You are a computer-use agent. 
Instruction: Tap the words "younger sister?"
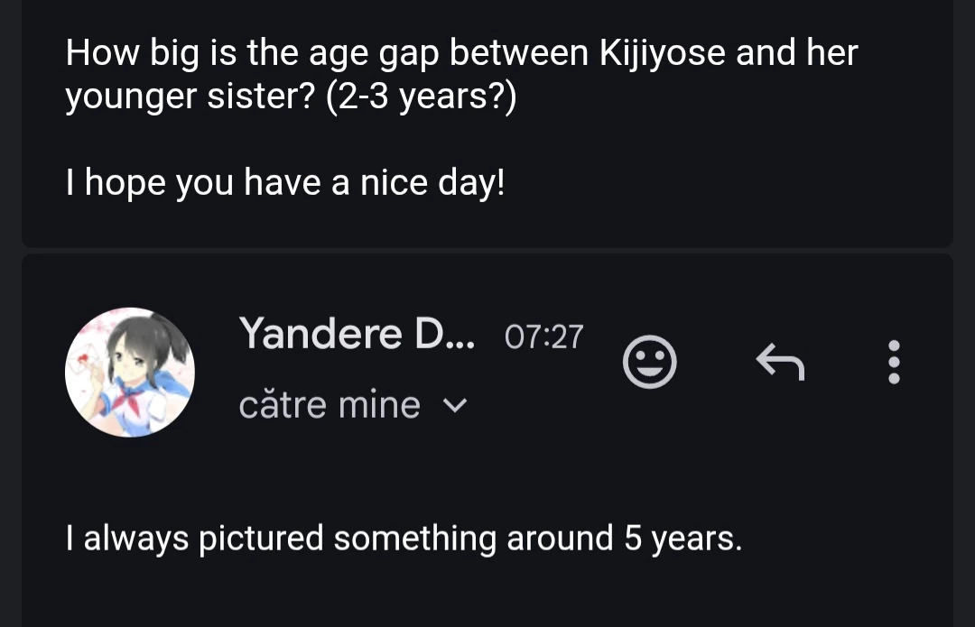(x=190, y=97)
